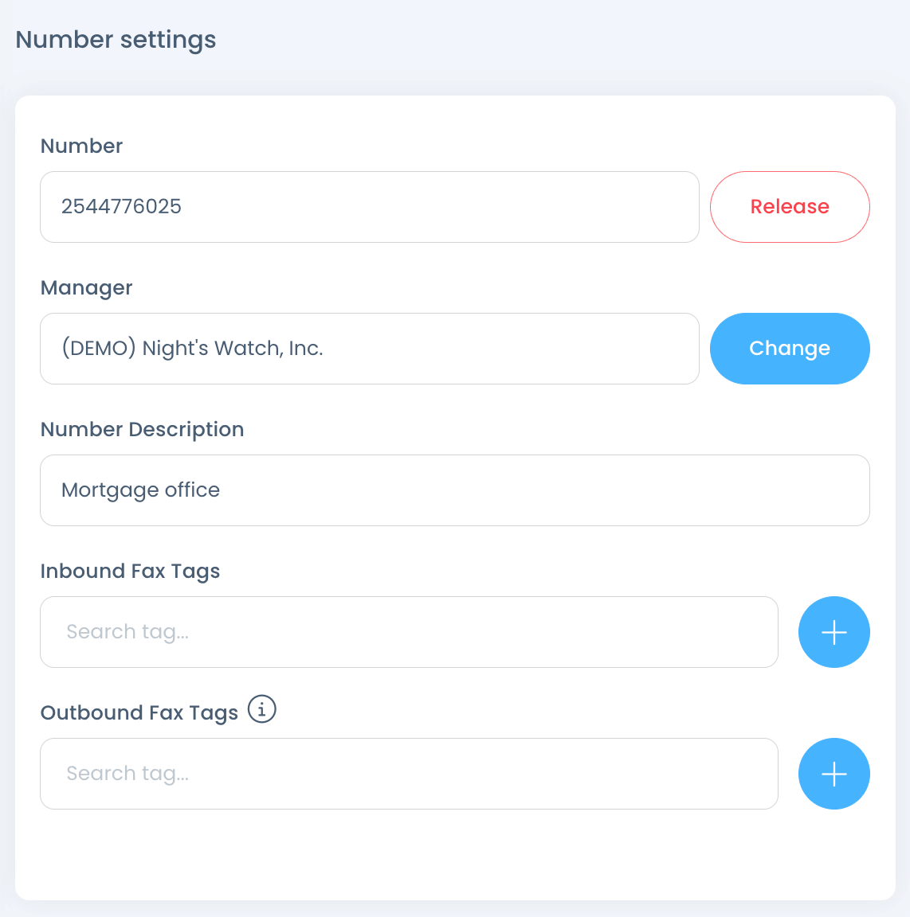Image resolution: width=910 pixels, height=917 pixels.
Task: Add an inbound fax tag with plus icon
Action: 834,632
